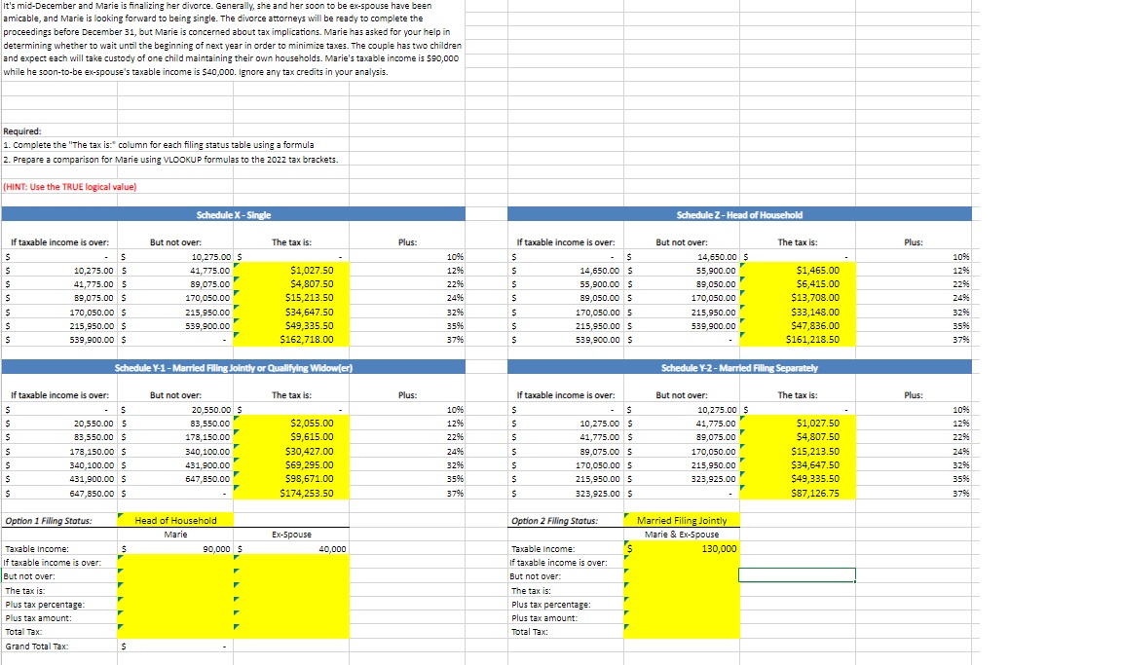Select Schedule Y-2 tax cell $34,647.50
1122x665 pixels.
coord(797,464)
